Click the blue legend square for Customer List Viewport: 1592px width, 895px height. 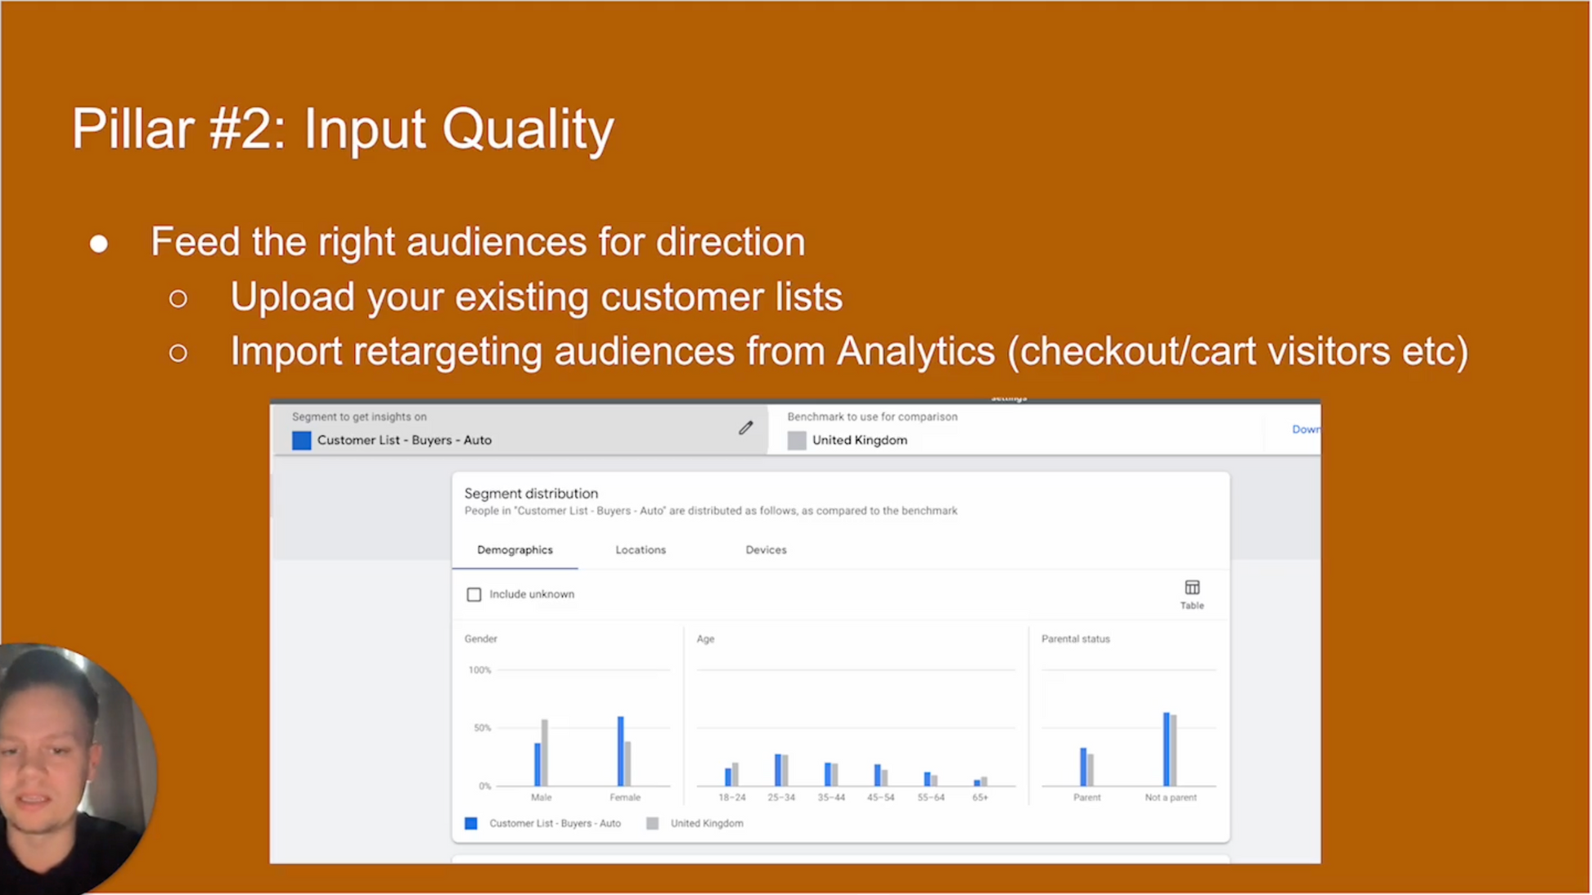pos(471,823)
